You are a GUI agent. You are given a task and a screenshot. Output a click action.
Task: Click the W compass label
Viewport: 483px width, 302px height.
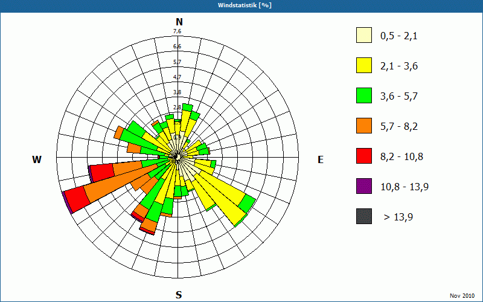(x=37, y=159)
